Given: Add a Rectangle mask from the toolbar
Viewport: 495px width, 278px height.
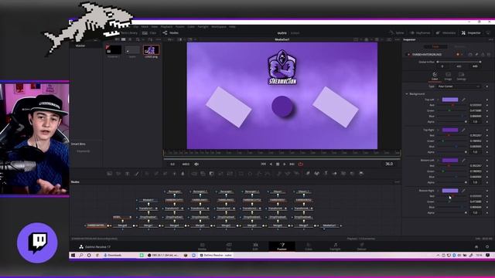Looking at the screenshot, I should coord(241,173).
